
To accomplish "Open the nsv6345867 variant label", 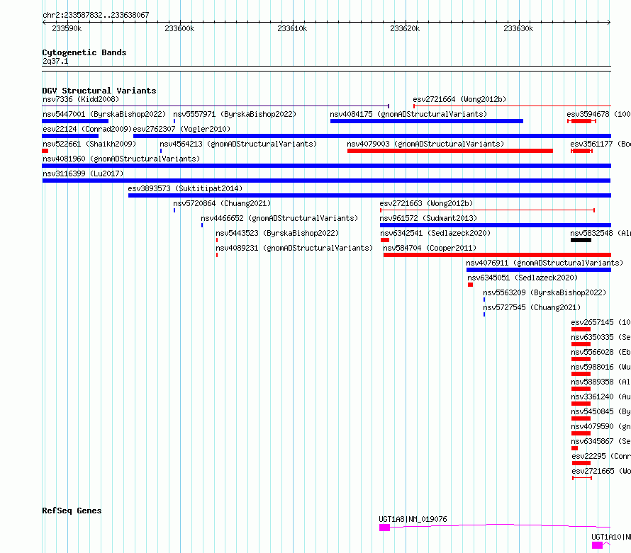I will 601,441.
